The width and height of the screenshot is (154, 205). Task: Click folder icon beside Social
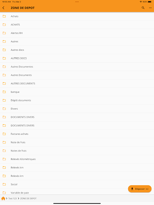click(x=4, y=184)
